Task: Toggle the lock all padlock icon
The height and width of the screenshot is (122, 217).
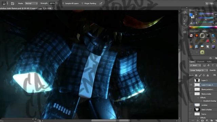Action: coord(208,75)
